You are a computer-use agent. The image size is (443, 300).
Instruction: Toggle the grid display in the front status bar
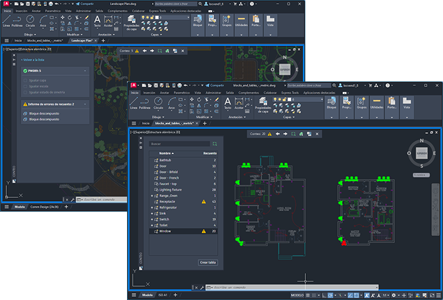[x=308, y=295]
